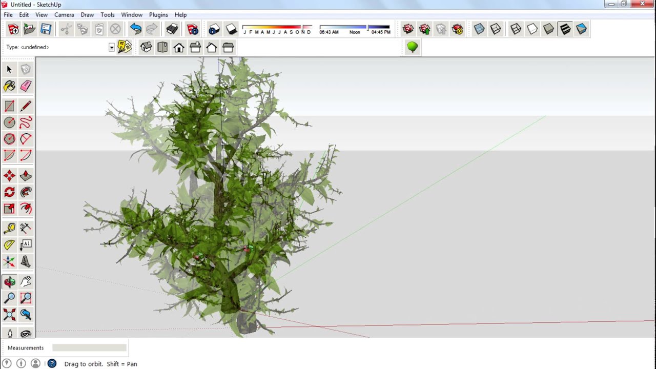Click the Redo arrow

tap(152, 29)
